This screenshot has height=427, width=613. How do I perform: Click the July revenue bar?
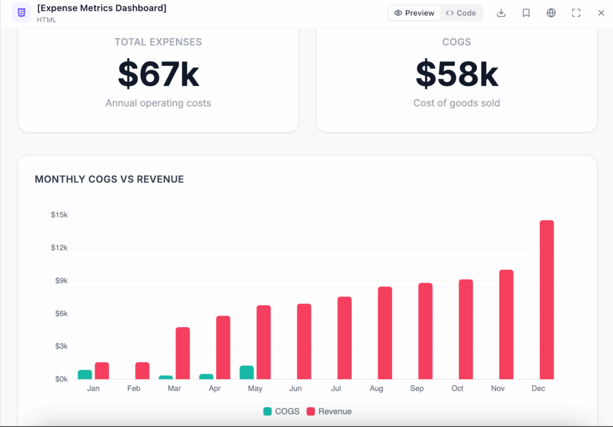click(x=344, y=338)
